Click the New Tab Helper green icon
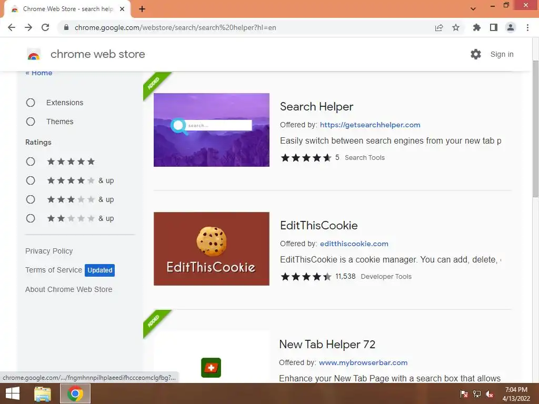Screen dimensions: 539x404 click(x=211, y=368)
